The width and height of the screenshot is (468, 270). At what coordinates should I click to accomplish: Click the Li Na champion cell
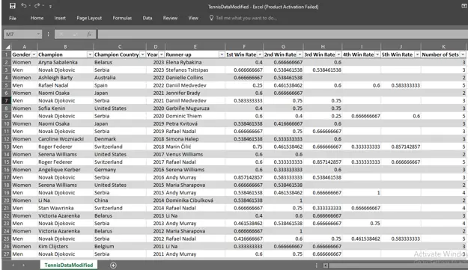pyautogui.click(x=65, y=200)
